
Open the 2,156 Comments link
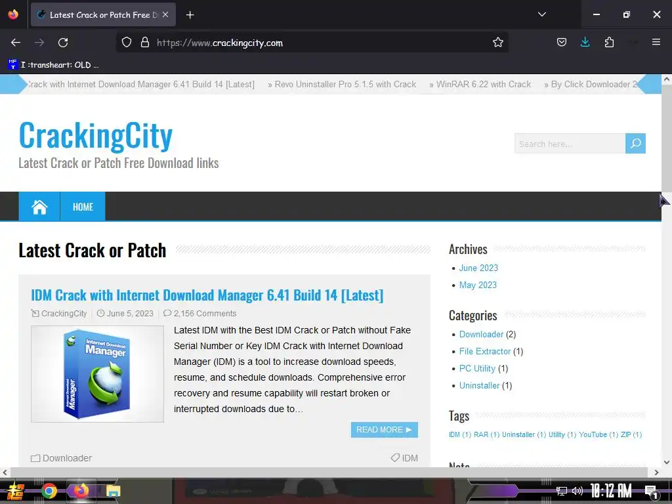(x=205, y=313)
